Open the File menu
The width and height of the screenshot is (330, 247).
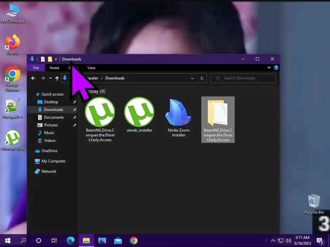pyautogui.click(x=36, y=68)
